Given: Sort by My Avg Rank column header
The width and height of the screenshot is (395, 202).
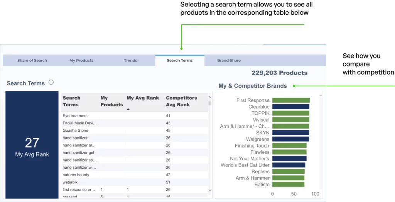Looking at the screenshot, I should click(143, 98).
